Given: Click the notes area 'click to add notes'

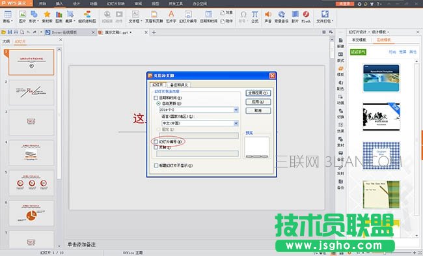Looking at the screenshot, I should click(x=81, y=244).
